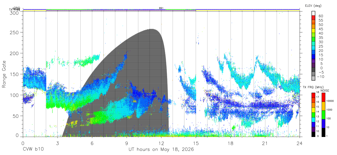Click the red band of the ELEV colorbar
Screen dimensions: 337x155
[313, 18]
